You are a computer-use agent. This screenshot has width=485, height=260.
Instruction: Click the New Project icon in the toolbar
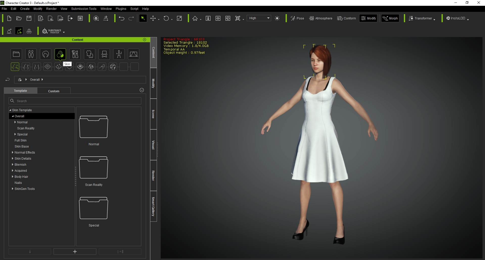pyautogui.click(x=9, y=18)
